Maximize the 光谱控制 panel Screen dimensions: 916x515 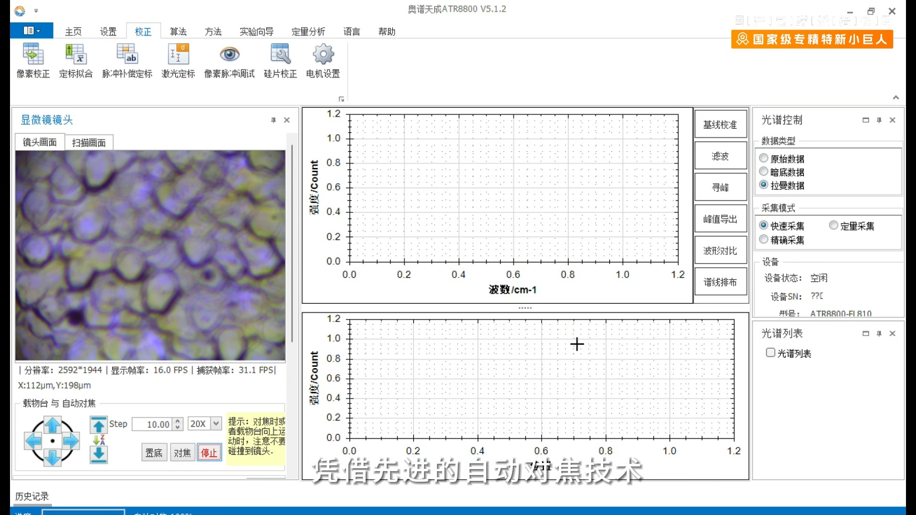point(865,120)
